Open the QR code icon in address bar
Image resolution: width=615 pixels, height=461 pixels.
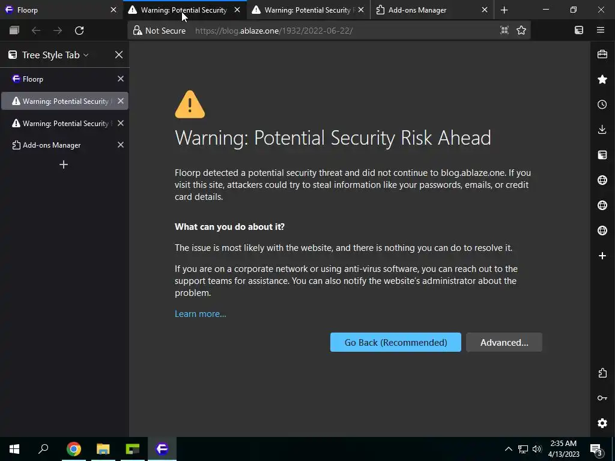504,30
